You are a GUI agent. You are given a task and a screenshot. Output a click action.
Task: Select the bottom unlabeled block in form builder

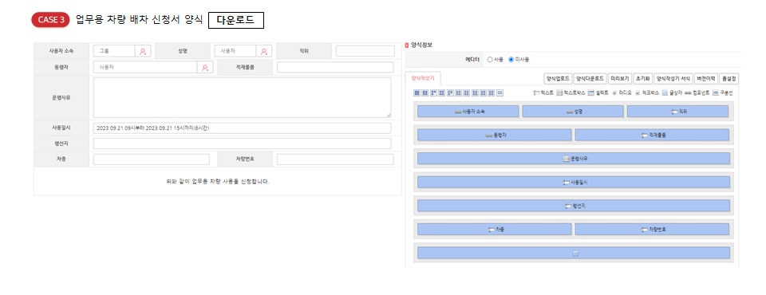pyautogui.click(x=574, y=253)
